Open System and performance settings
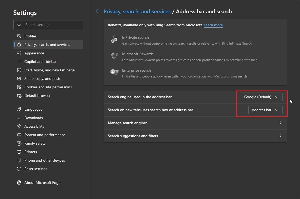Screen dimensions: 300x199 pyautogui.click(x=48, y=135)
